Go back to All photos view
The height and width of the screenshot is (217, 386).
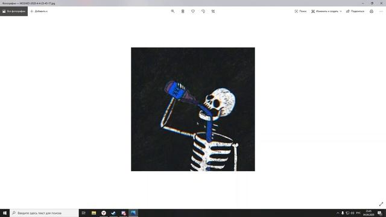pos(14,11)
